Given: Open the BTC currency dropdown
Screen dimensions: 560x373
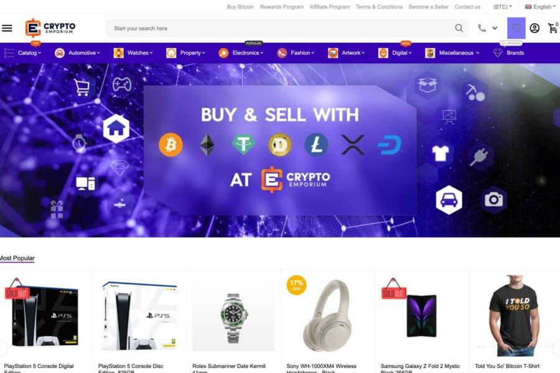Looking at the screenshot, I should click(x=503, y=7).
